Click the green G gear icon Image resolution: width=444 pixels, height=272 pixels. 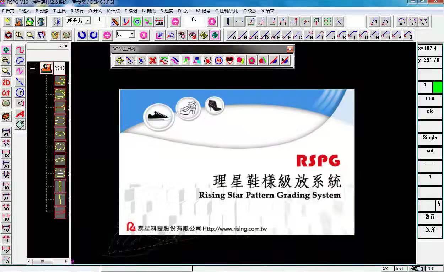(137, 22)
